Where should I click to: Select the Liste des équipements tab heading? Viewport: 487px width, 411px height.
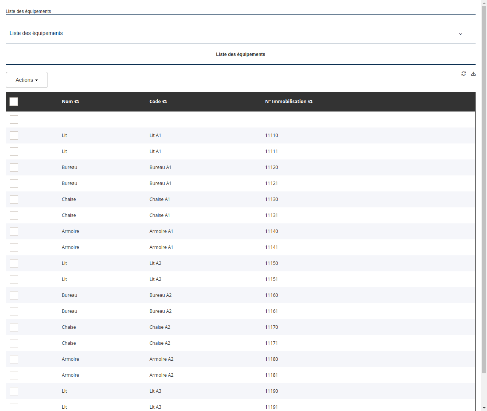pyautogui.click(x=240, y=54)
